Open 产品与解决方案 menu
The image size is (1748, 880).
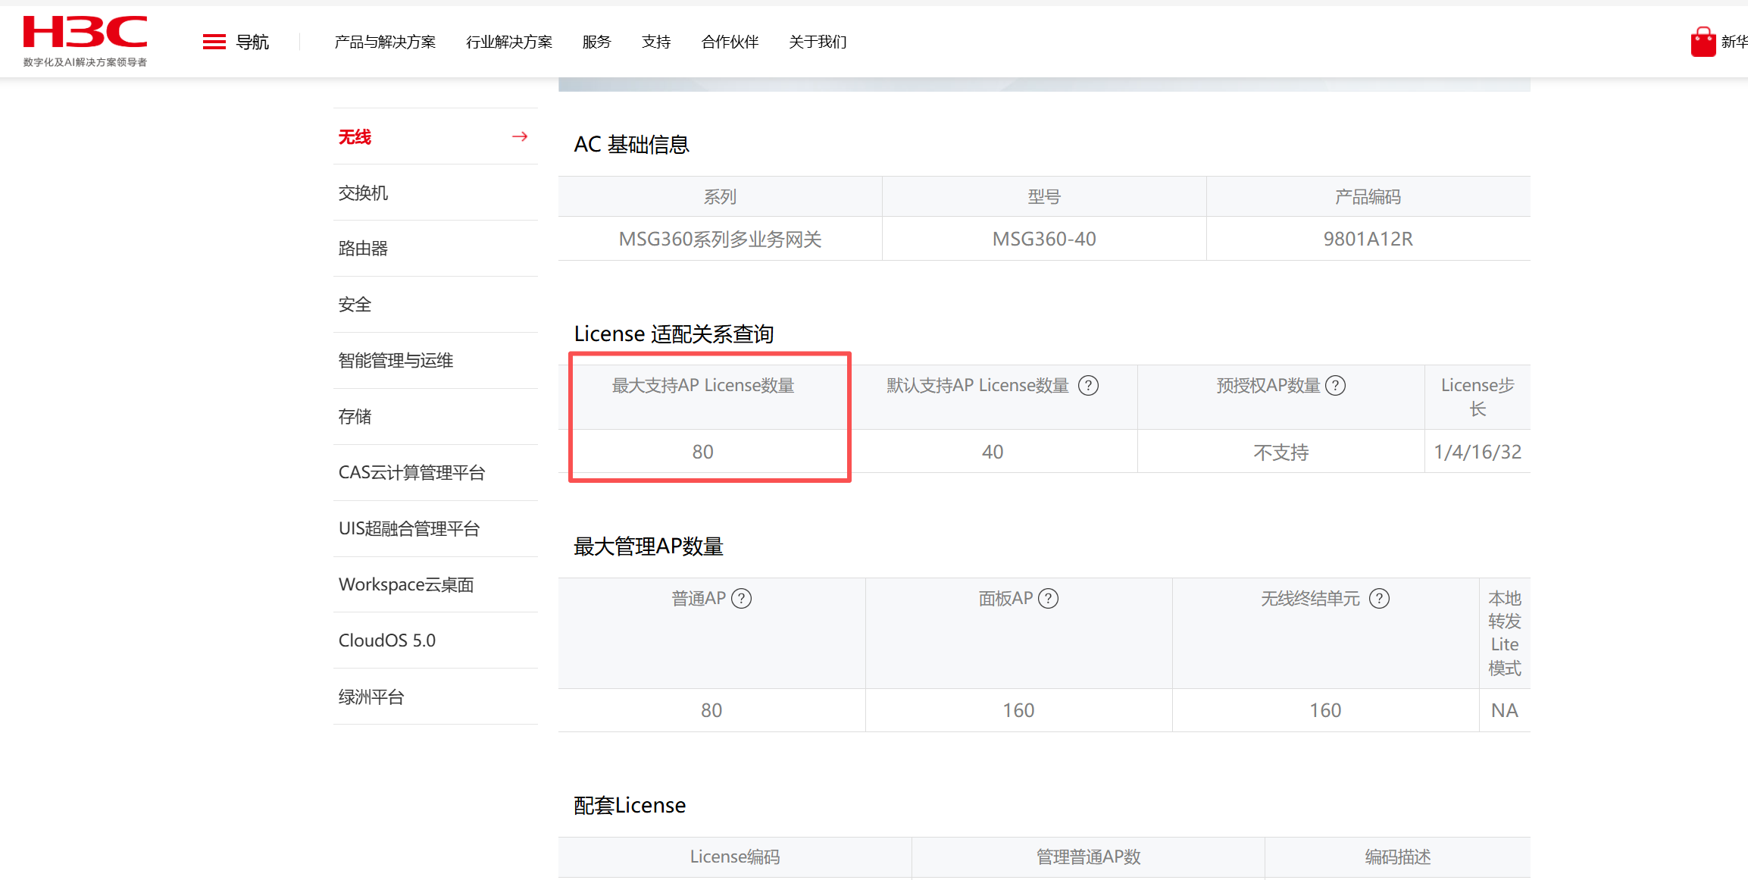point(385,42)
